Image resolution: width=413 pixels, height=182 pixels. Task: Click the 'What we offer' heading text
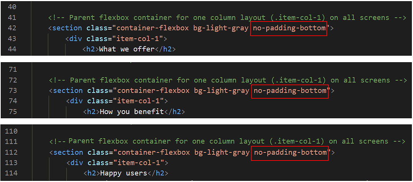click(x=127, y=49)
